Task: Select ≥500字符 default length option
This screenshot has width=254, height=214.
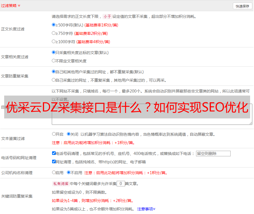Action: 54,25
